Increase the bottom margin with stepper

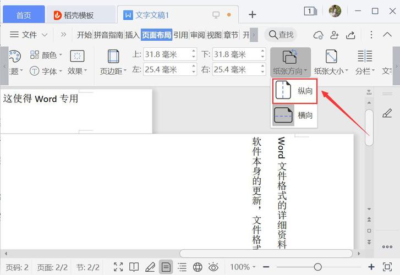[263, 51]
